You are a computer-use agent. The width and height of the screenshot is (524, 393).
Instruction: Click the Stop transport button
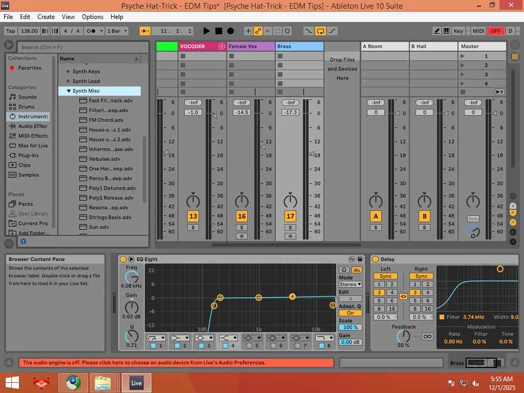(219, 31)
